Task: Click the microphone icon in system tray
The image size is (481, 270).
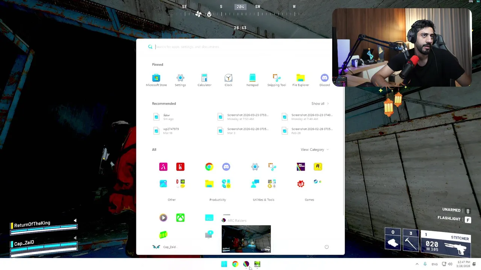Action: [x=425, y=264]
